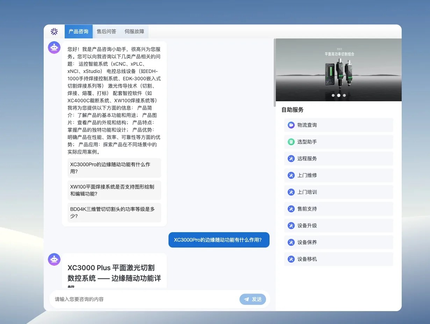This screenshot has width=430, height=324.
Task: Go to the third carousel dot
Action: (x=344, y=95)
